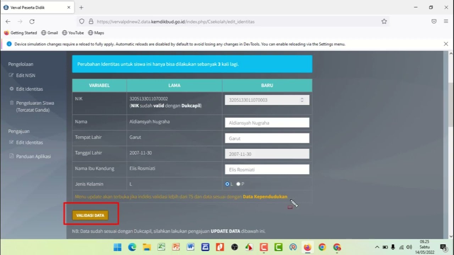Open Edit Identitas under Pengelolaan

[x=26, y=89]
